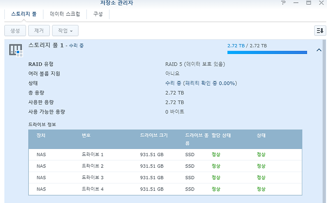
Task: Click the 사용 가능한 용량 label
Action: click(47, 112)
